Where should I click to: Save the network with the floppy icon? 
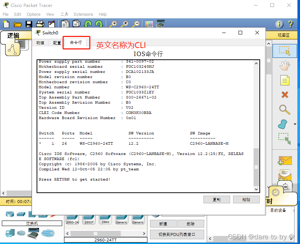(x=29, y=24)
